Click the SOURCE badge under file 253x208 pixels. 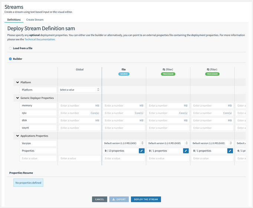pyautogui.click(x=124, y=74)
